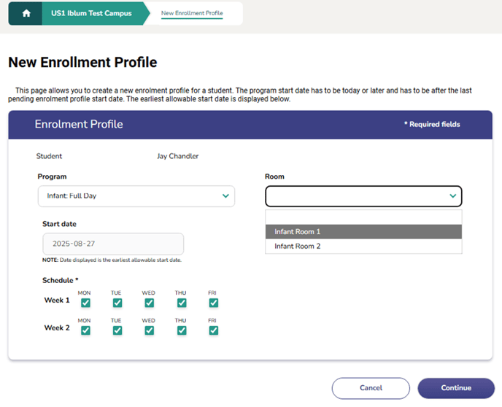The width and height of the screenshot is (502, 407).
Task: Open US1 Iblum Test Campus breadcrumb
Action: point(90,13)
